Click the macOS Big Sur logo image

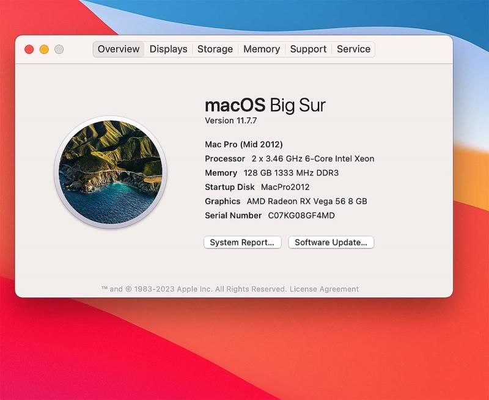pos(111,172)
